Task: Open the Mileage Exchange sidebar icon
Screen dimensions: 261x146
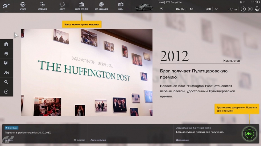Action: pyautogui.click(x=6, y=72)
